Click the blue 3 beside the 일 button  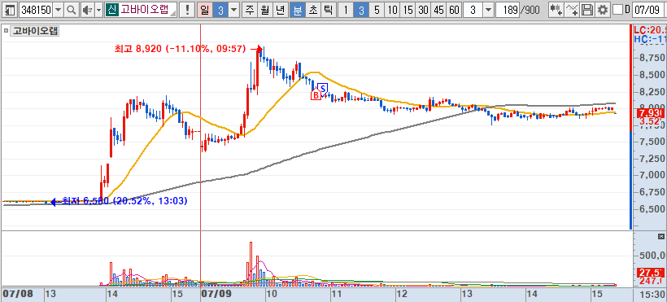220,10
